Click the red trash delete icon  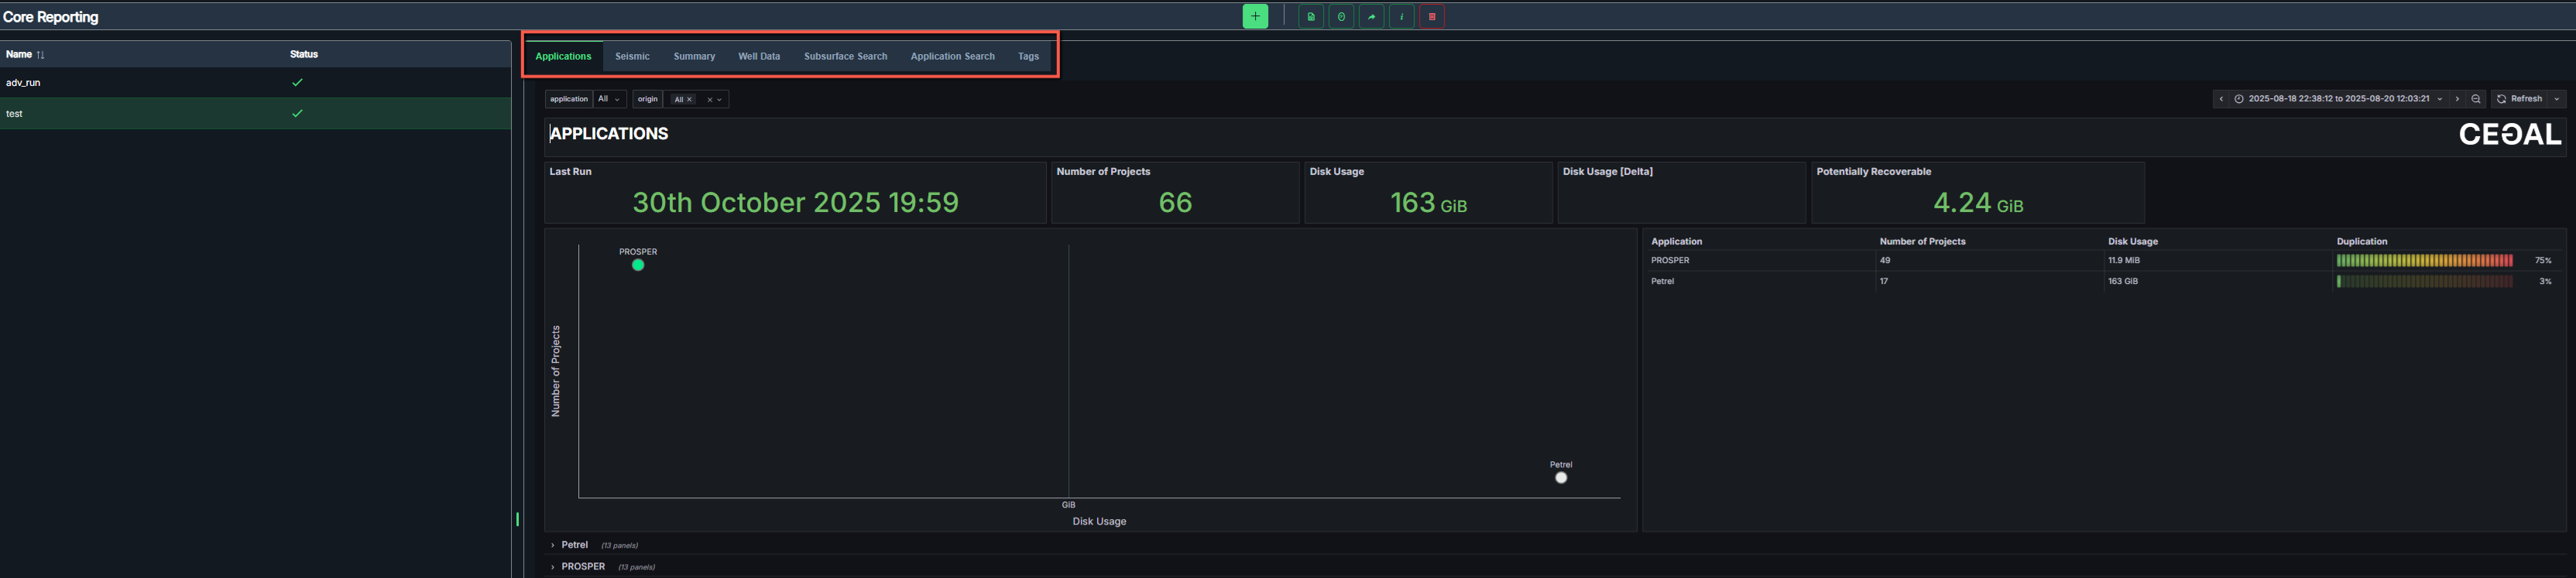coord(1431,16)
